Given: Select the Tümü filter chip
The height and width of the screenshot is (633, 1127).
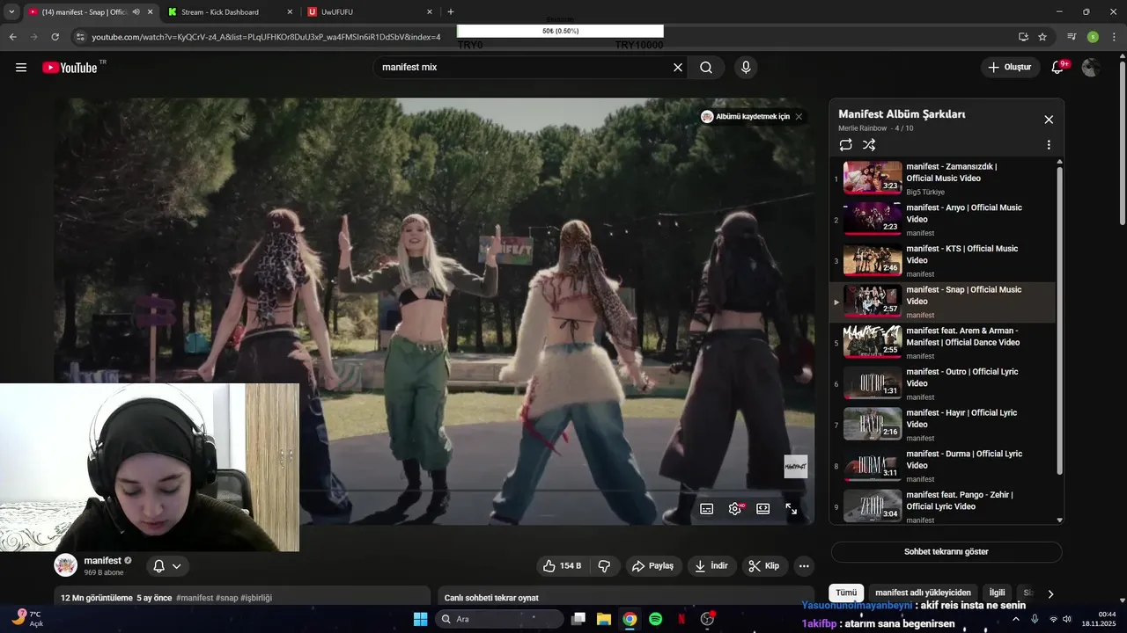Looking at the screenshot, I should 846,593.
